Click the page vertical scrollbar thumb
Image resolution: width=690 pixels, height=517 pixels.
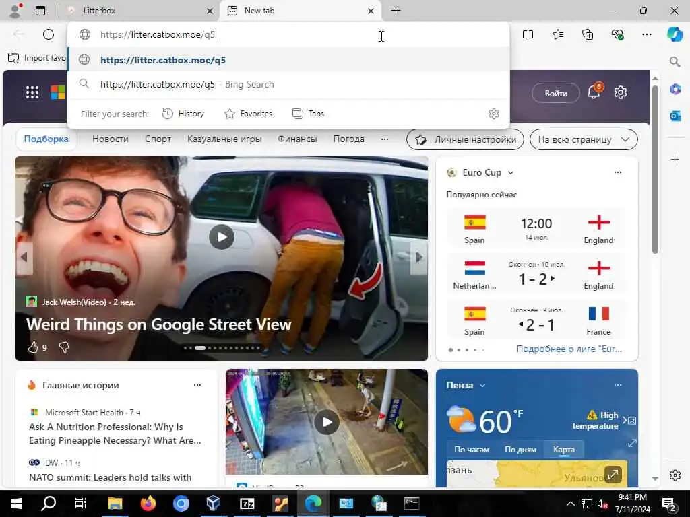[655, 169]
